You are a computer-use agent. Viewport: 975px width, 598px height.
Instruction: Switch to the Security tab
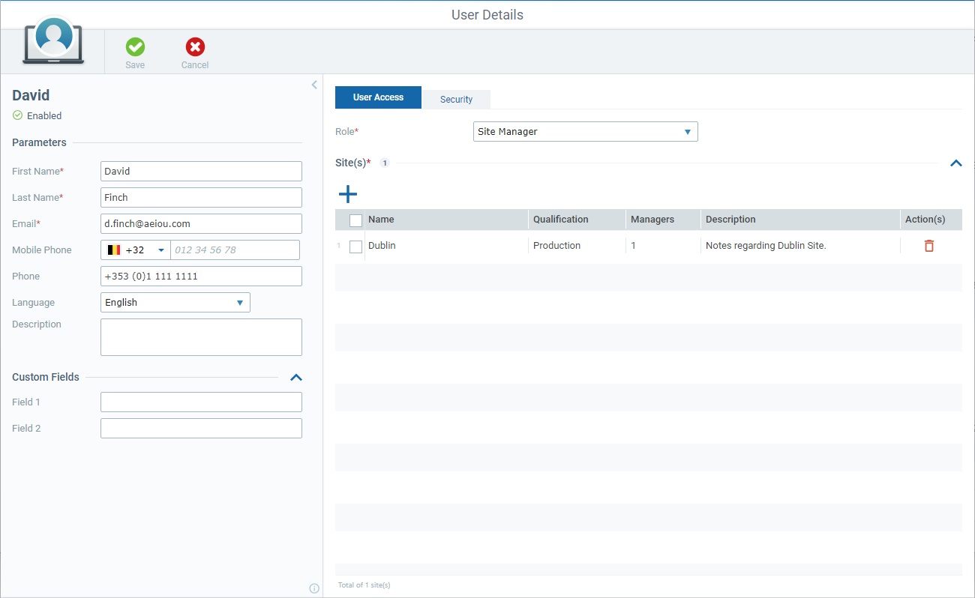456,99
